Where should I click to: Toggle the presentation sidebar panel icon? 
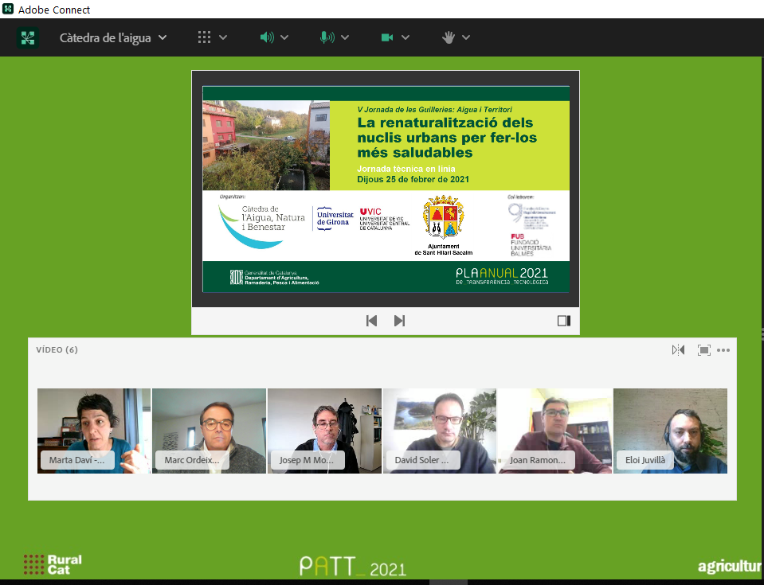[564, 321]
